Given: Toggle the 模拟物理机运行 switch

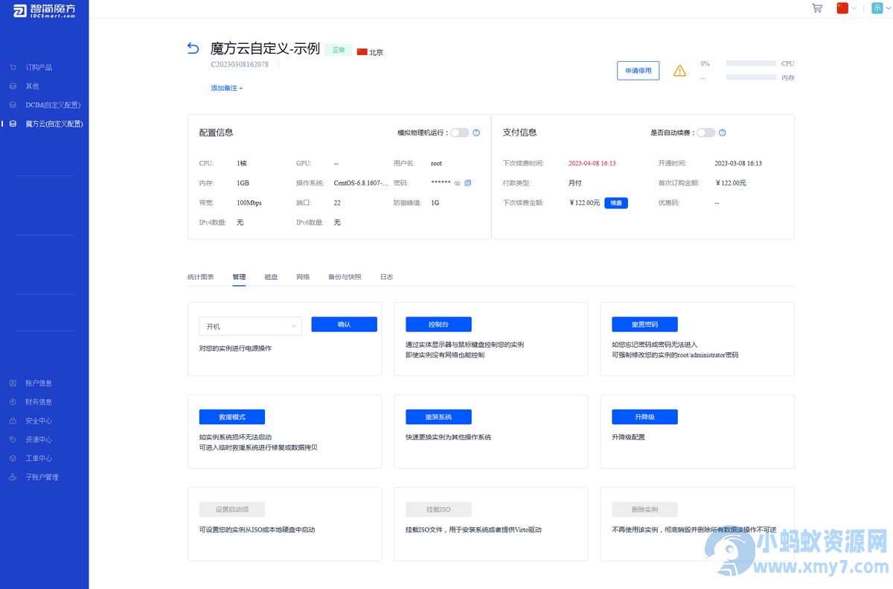Looking at the screenshot, I should [x=460, y=133].
